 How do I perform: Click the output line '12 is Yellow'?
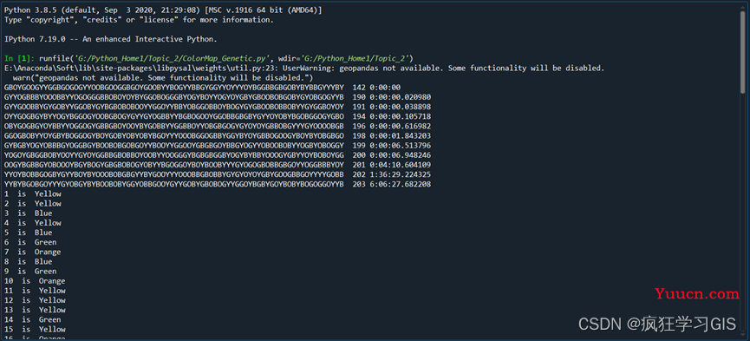pos(35,300)
